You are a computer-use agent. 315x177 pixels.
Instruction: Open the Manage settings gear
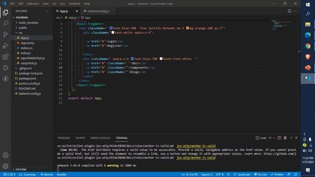click(x=5, y=166)
